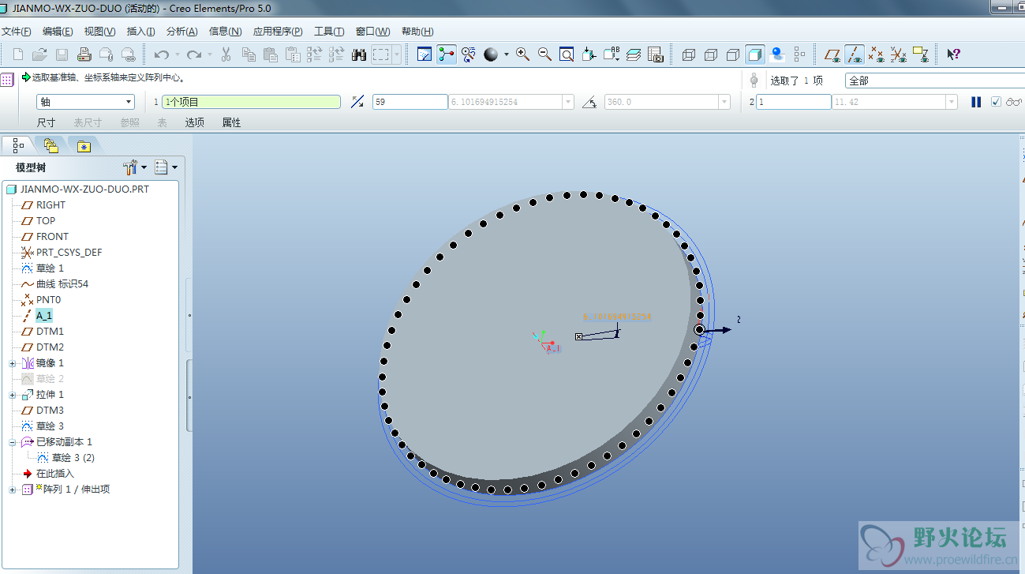Open the 属性 panel tab

(231, 122)
